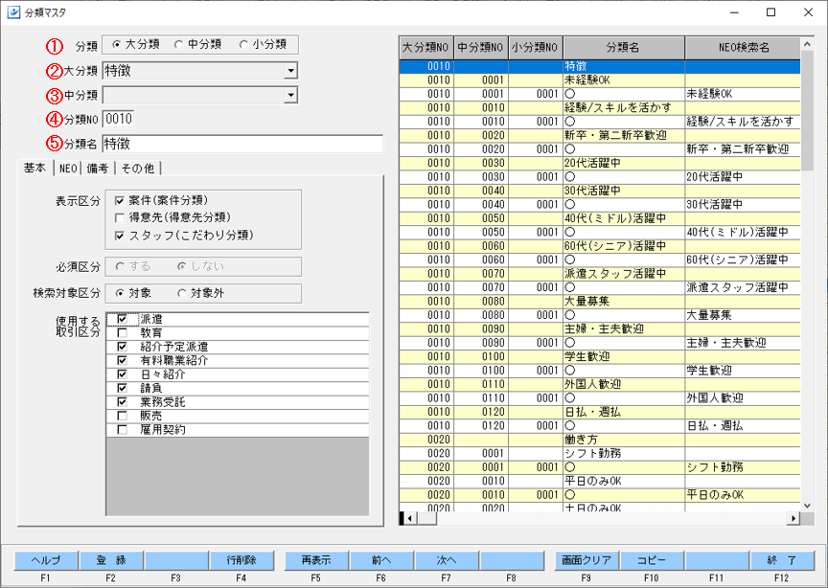Viewport: 828px width, 588px height.
Task: Click the 画面クリア F9 button
Action: pos(586,560)
